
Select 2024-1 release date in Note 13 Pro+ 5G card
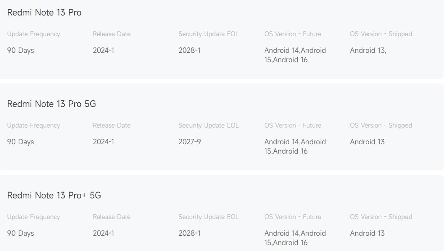[103, 233]
